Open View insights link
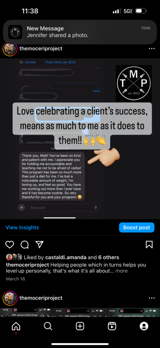The image size is (160, 348). pyautogui.click(x=22, y=227)
